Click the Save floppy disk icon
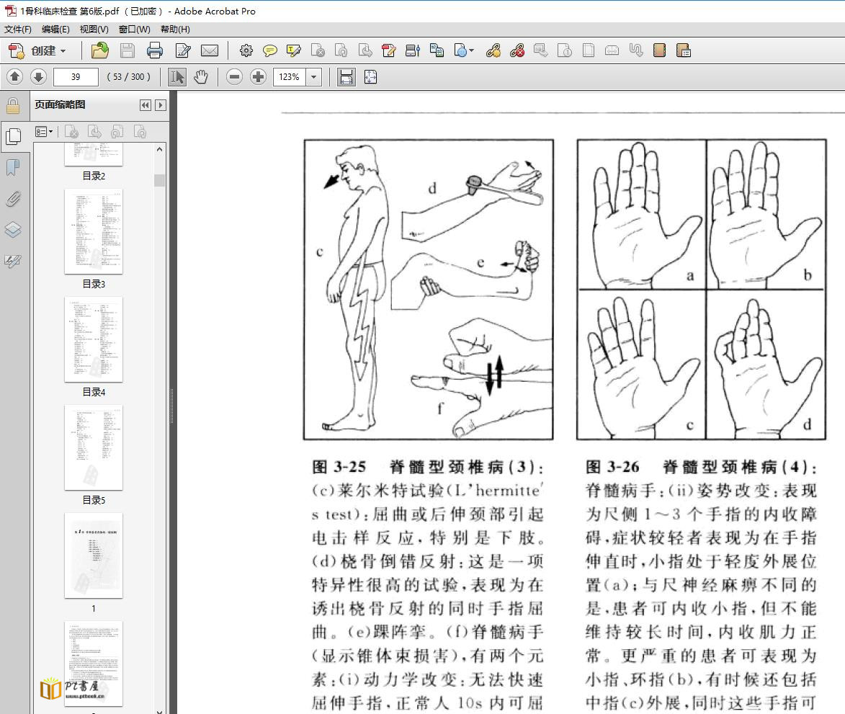 click(x=128, y=50)
